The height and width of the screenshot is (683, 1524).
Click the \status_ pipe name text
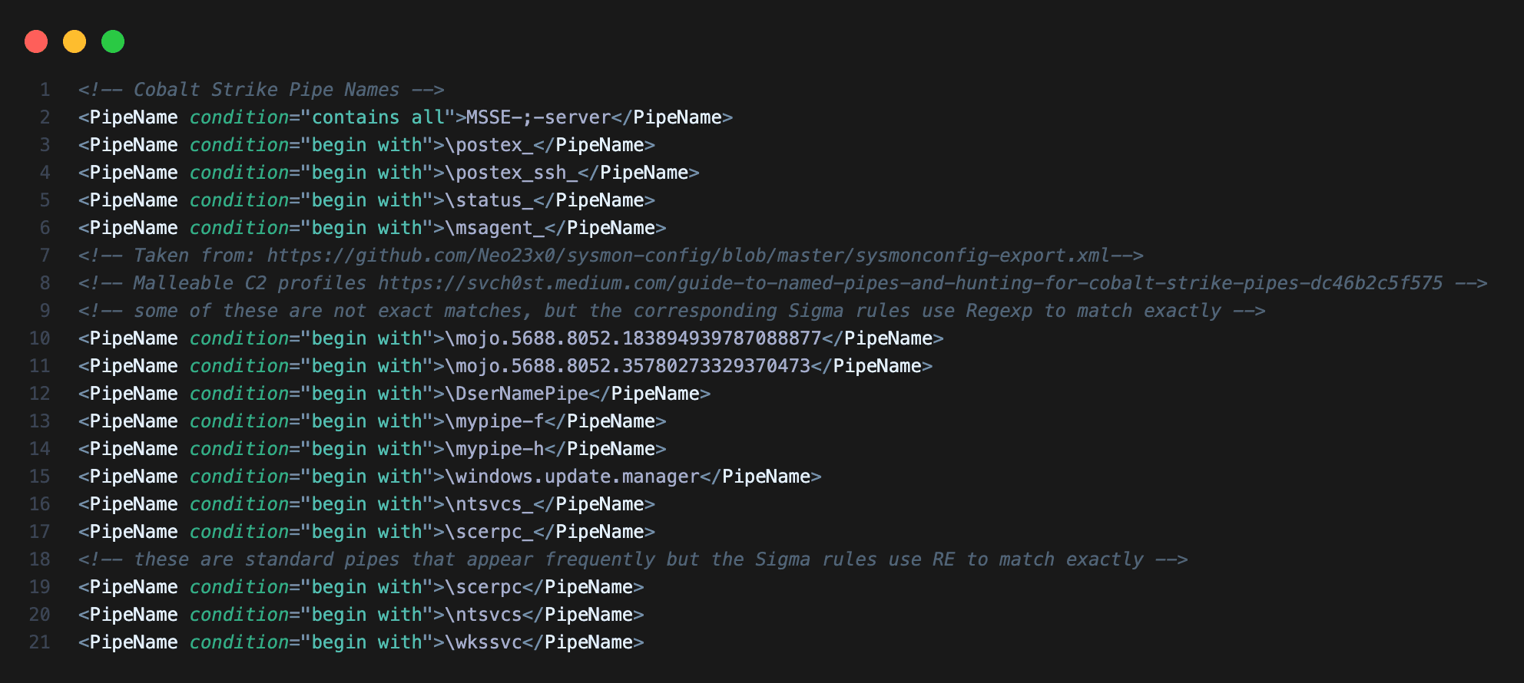tap(489, 200)
